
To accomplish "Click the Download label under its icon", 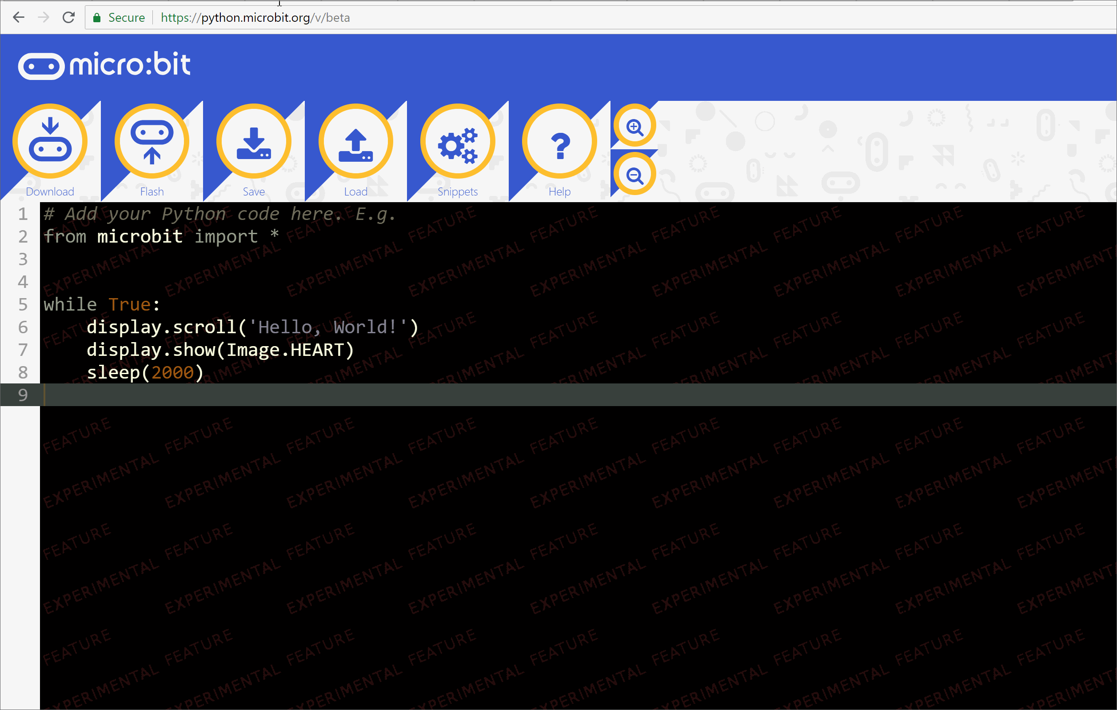I will pos(50,191).
